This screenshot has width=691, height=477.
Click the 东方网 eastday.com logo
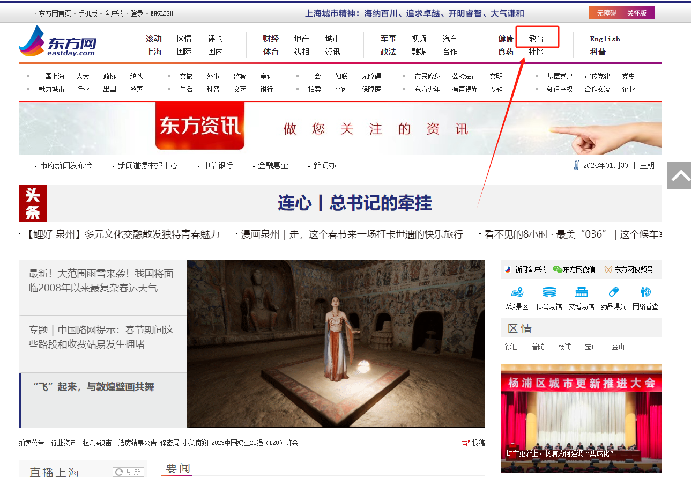coord(58,41)
